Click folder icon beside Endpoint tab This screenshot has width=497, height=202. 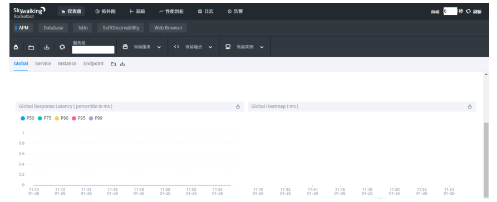[113, 64]
